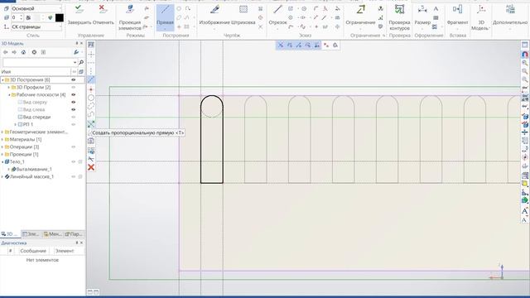Toggle visibility of 3D Построения folder
Viewport: 530px width, 298px height.
point(73,79)
